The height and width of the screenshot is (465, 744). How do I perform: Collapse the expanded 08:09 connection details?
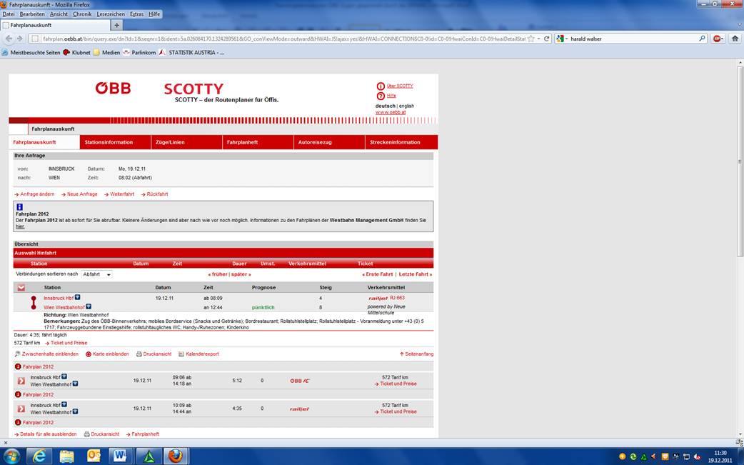point(21,288)
